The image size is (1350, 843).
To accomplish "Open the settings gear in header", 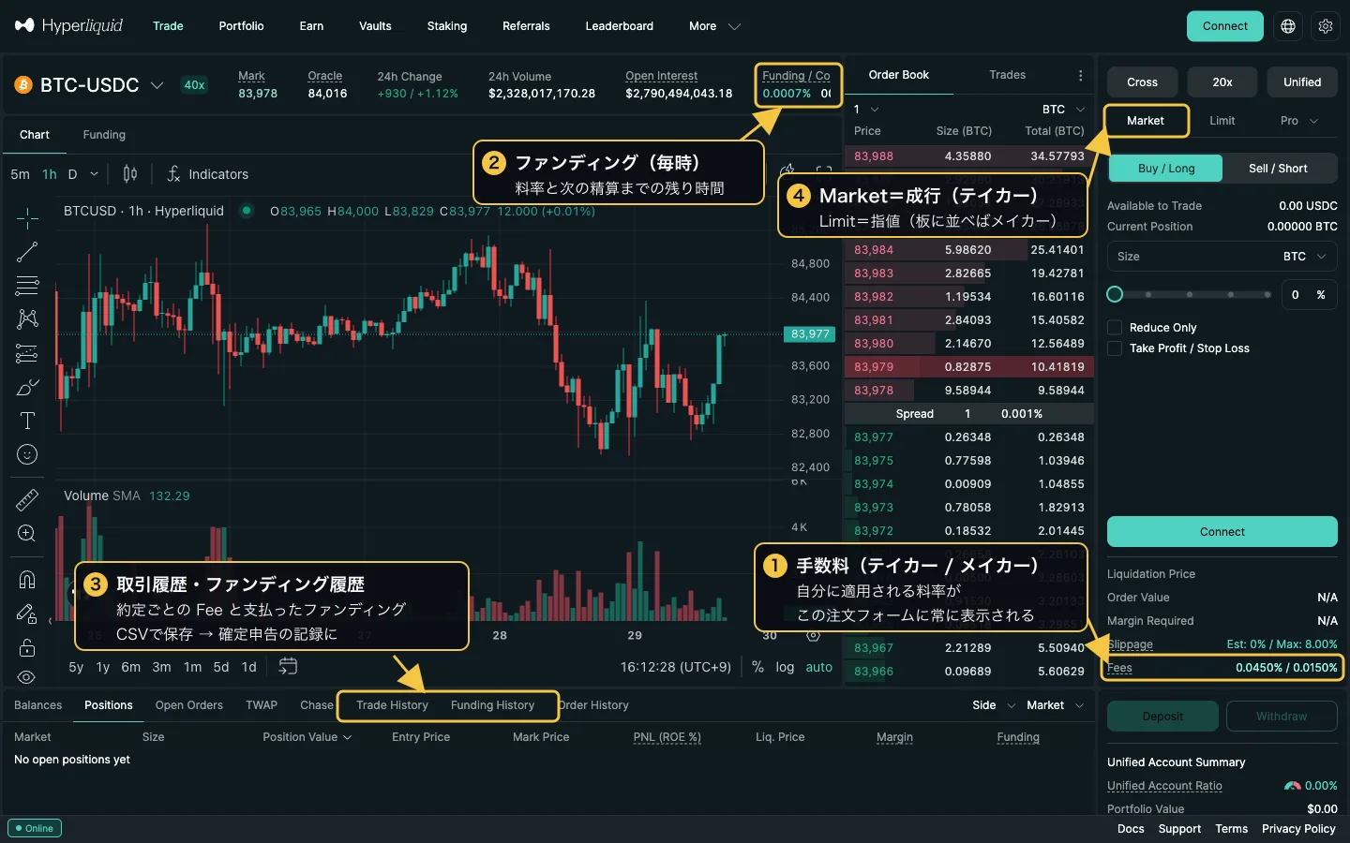I will pyautogui.click(x=1326, y=26).
